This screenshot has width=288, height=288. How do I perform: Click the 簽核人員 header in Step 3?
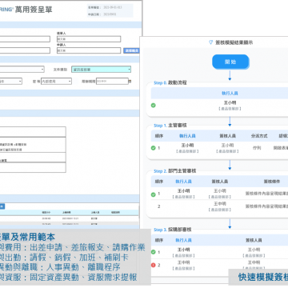point(254,240)
